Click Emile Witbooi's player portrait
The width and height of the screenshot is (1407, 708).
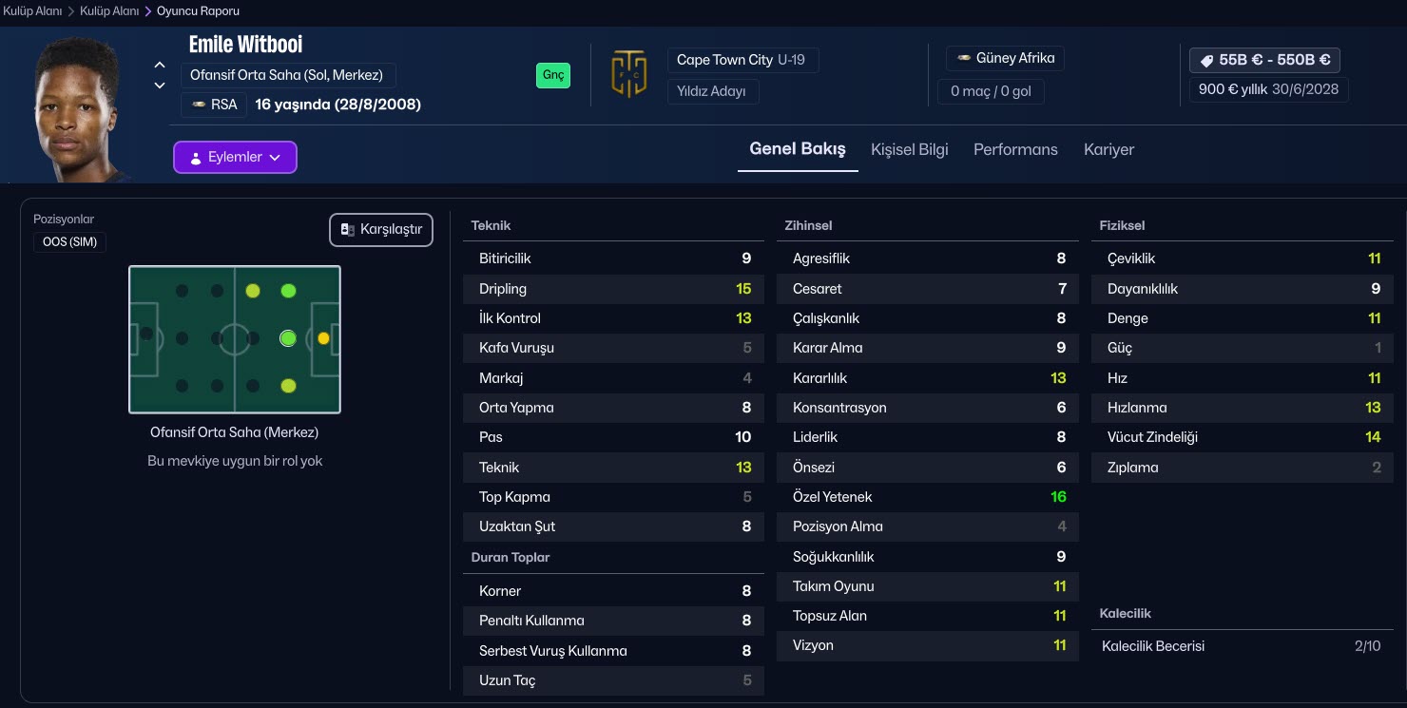(x=78, y=109)
